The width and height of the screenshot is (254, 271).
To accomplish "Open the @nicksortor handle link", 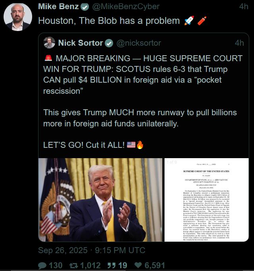I will 139,43.
